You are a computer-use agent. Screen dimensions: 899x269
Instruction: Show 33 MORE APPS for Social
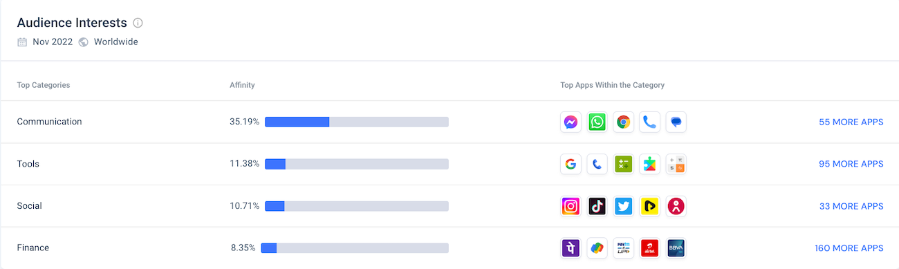[x=851, y=206]
